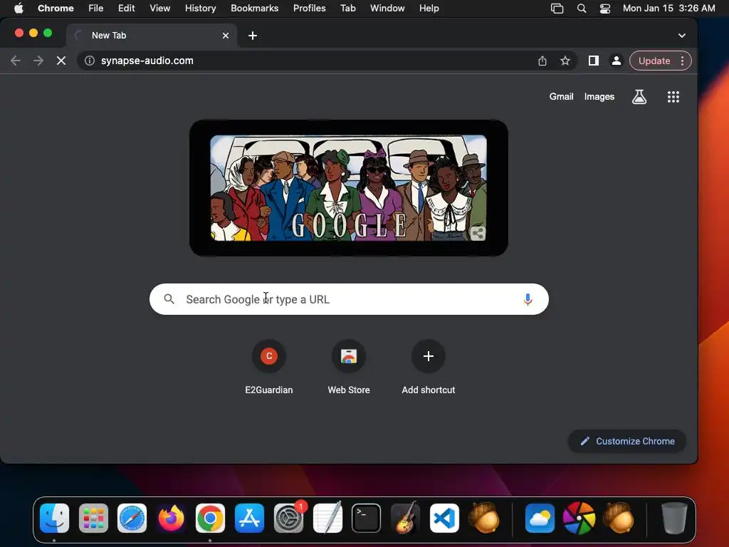Open the Window menu
Viewport: 729px width, 547px height.
(x=387, y=9)
